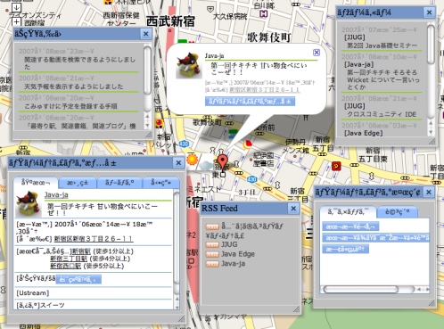Click the RSS icon beside Java Edge
The image size is (444, 329).
[212, 254]
